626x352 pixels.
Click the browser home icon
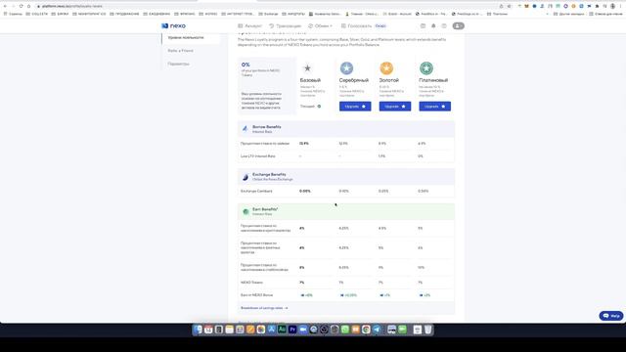(28, 6)
